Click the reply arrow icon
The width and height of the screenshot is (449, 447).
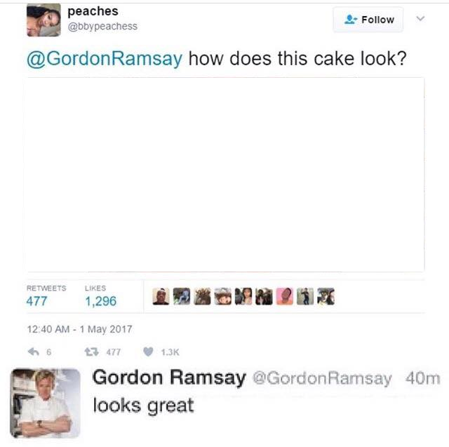[x=34, y=352]
